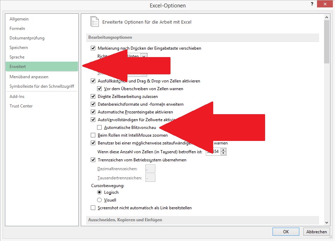Click the cell count spinner arrows

tap(223, 152)
